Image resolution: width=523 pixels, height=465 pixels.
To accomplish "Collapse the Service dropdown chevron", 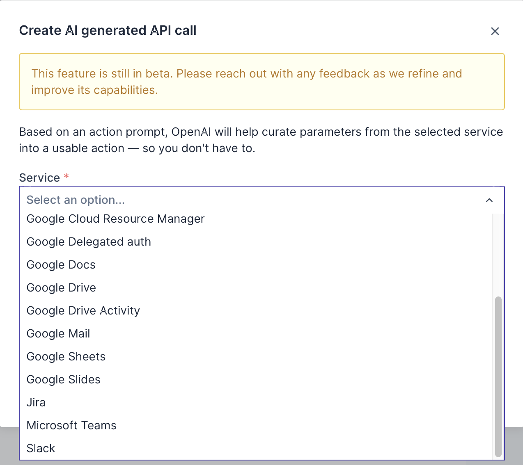I will pos(489,200).
